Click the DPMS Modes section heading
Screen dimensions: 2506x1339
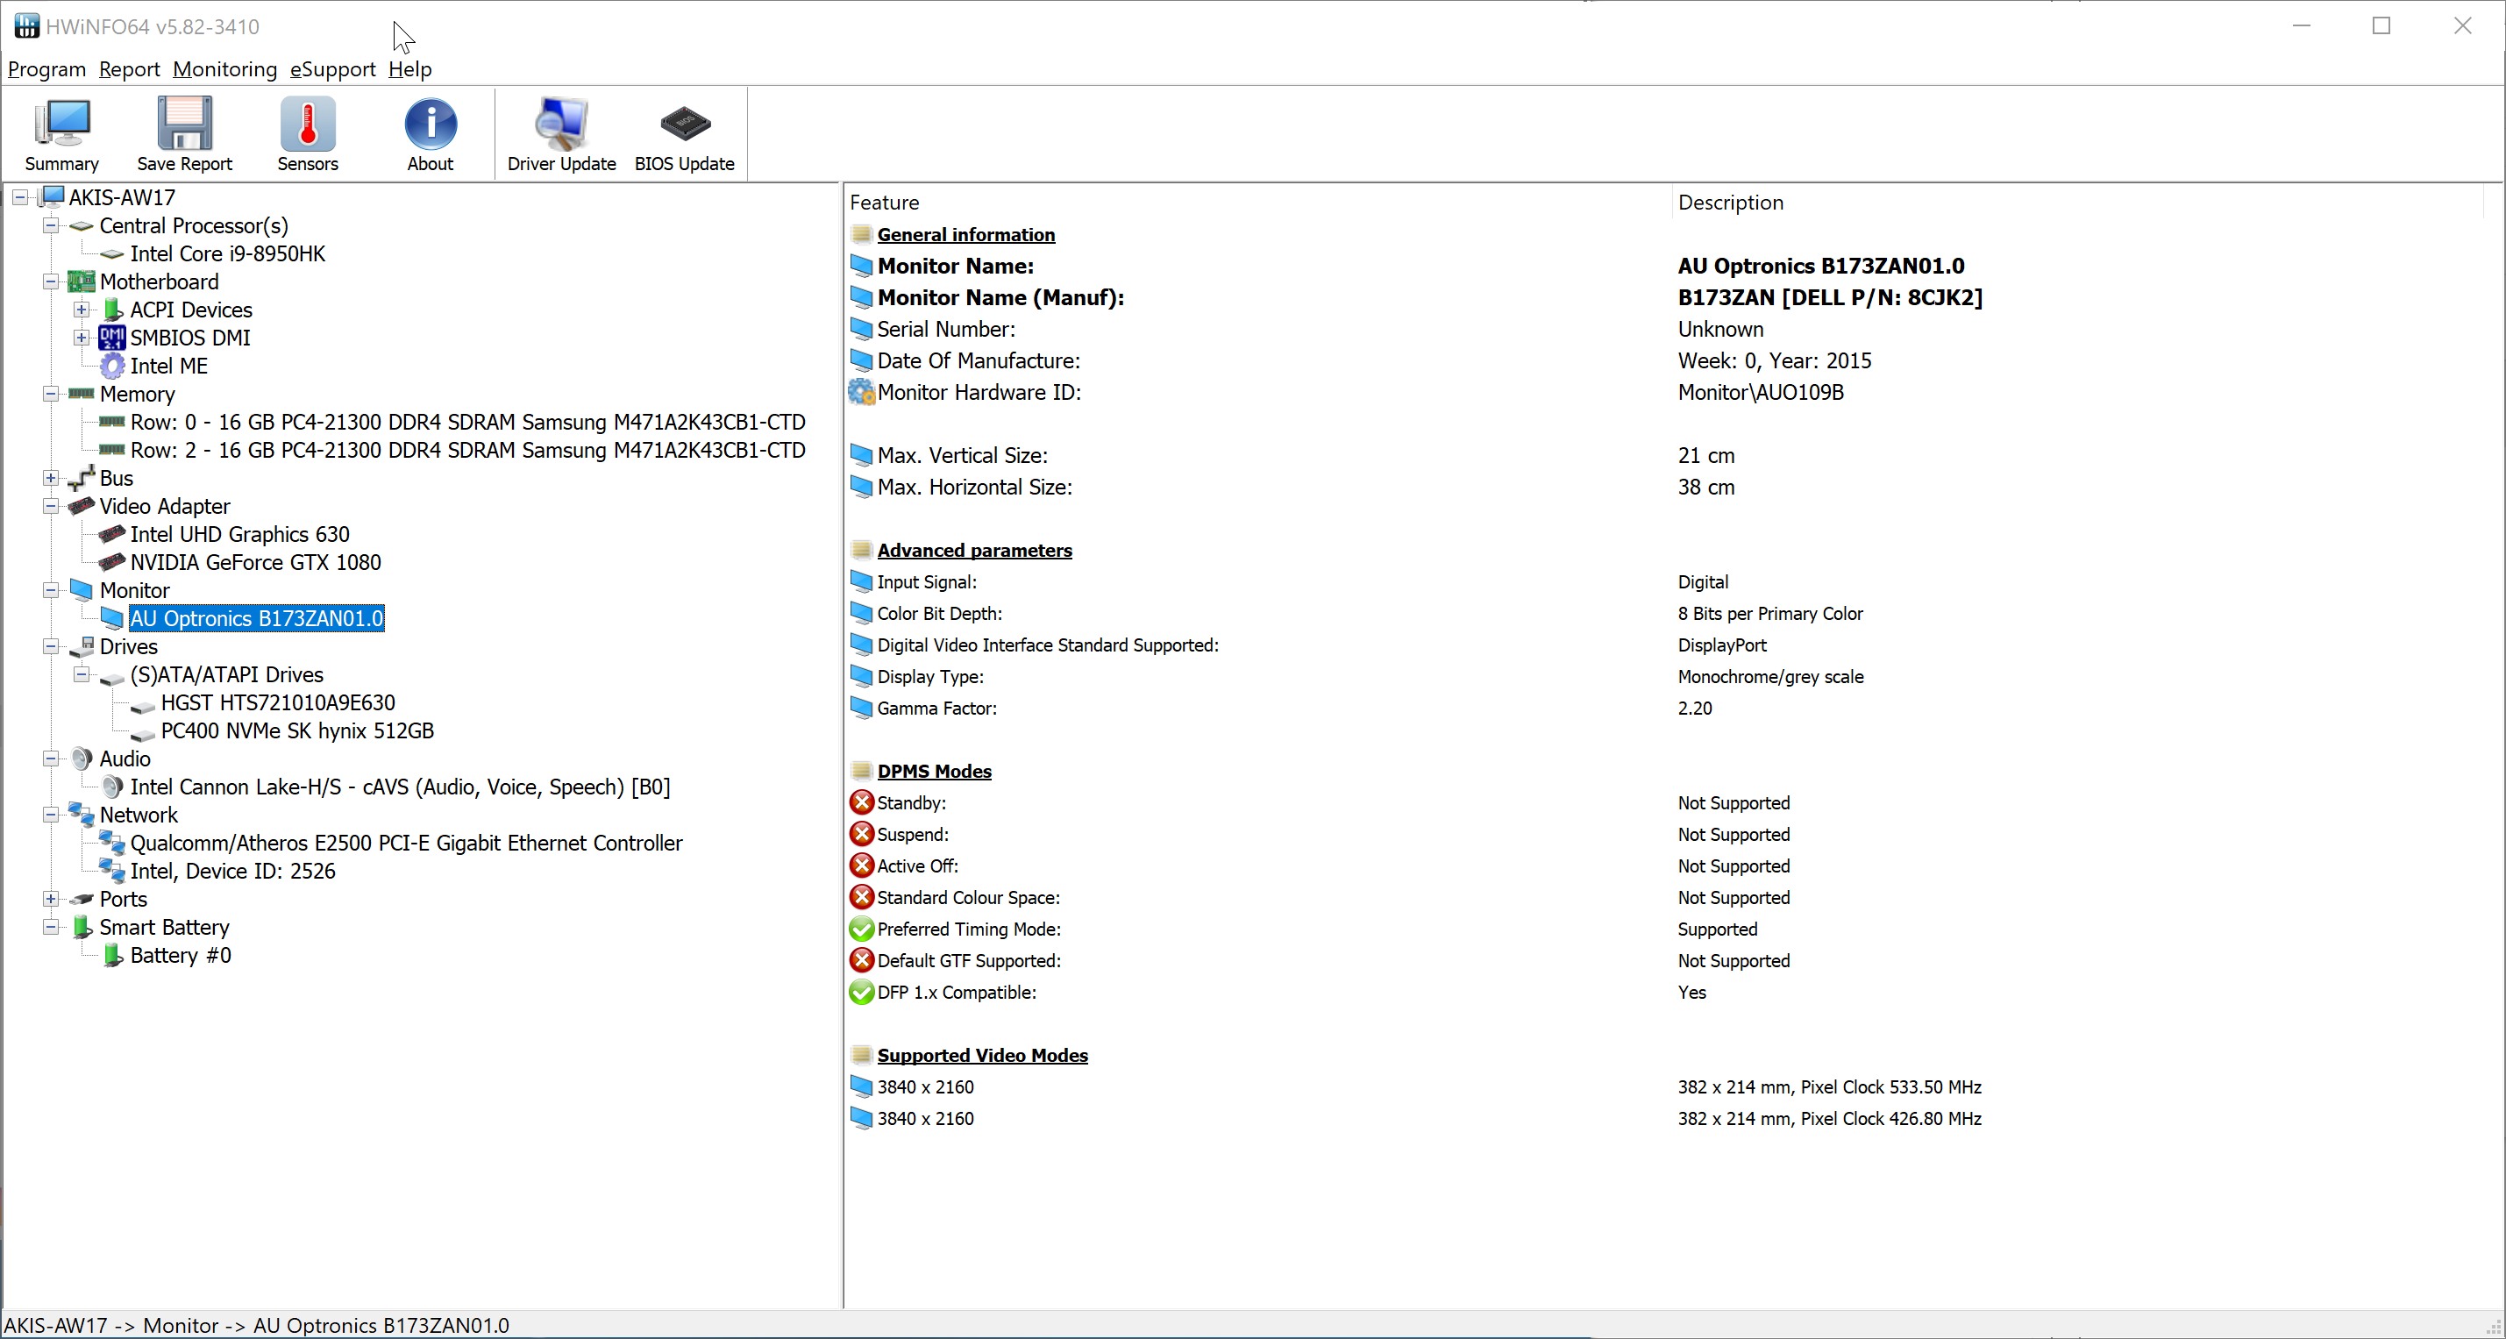coord(934,771)
